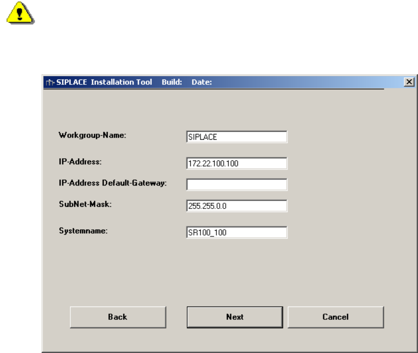This screenshot has height=353, width=418.
Task: Abort setup with the Cancel button
Action: click(336, 317)
